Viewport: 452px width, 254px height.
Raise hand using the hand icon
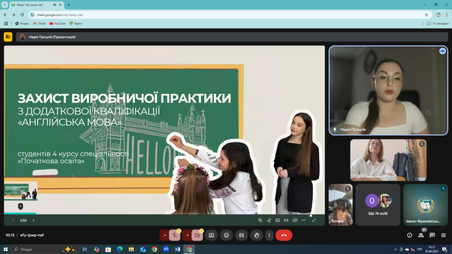[256, 235]
